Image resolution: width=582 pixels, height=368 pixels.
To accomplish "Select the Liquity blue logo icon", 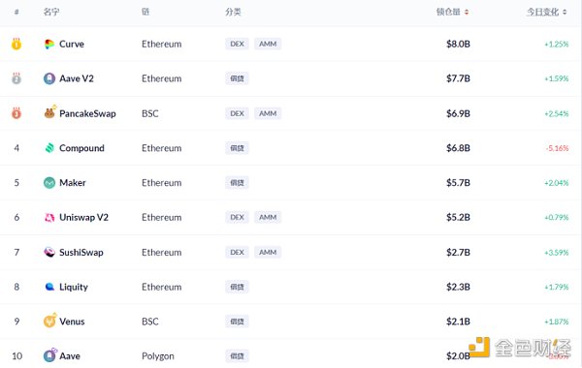I will [x=49, y=287].
